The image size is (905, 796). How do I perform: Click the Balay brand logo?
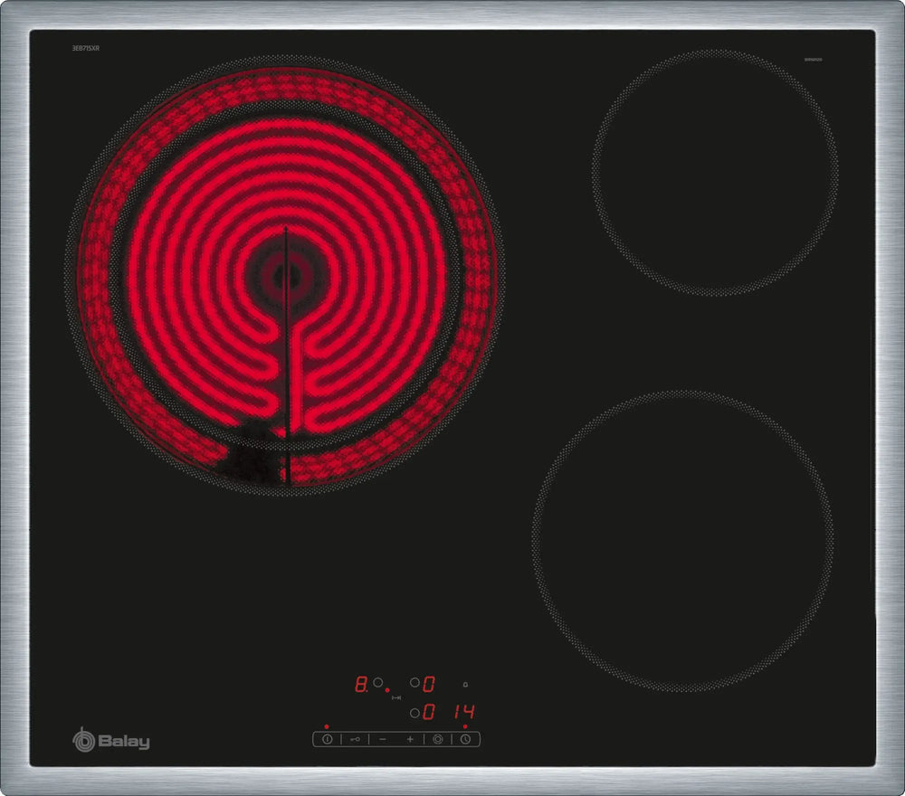coord(111,741)
